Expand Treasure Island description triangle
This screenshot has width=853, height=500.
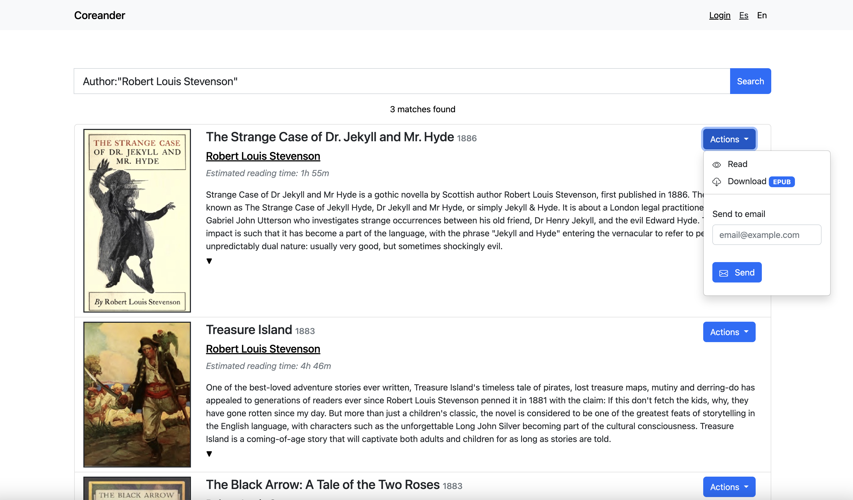(209, 454)
